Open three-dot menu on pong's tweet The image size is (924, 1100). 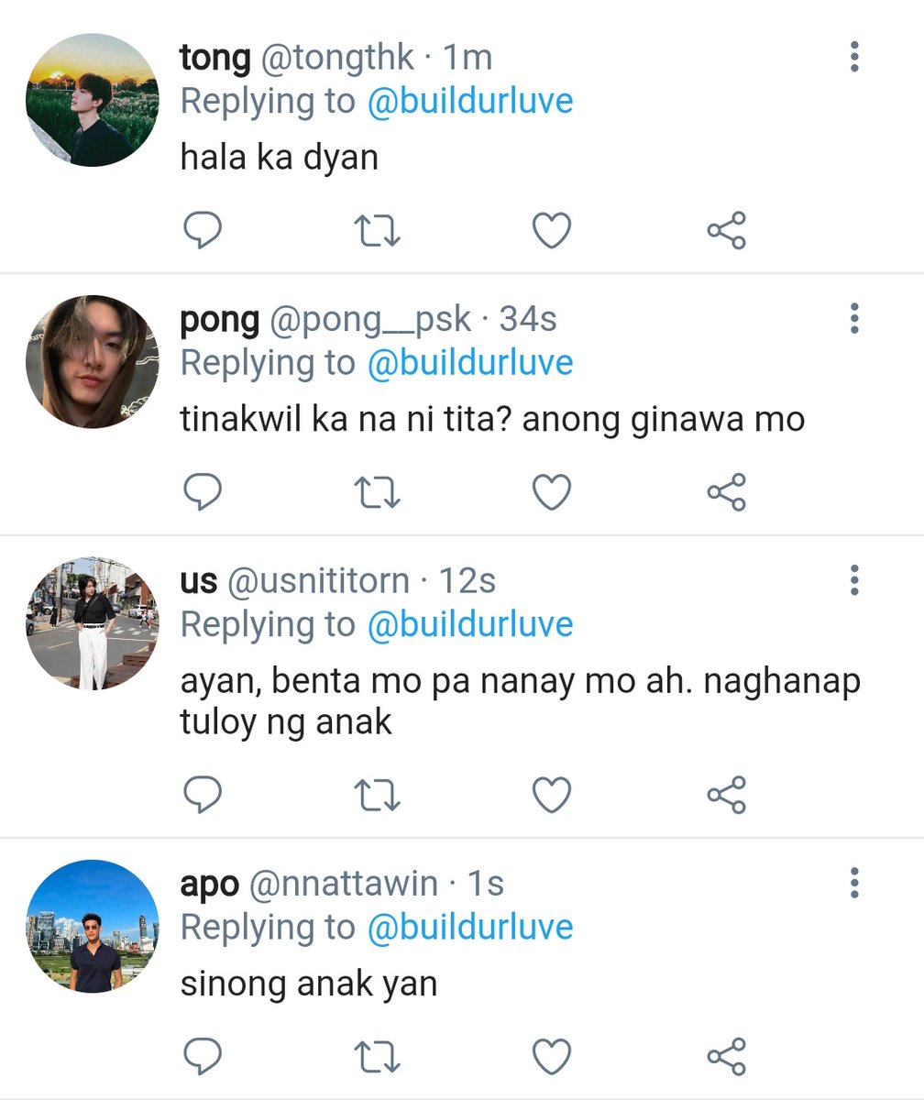(x=854, y=318)
